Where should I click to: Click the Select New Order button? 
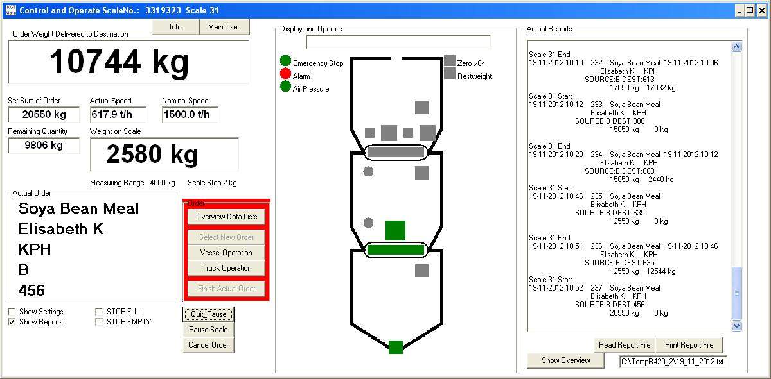[226, 237]
